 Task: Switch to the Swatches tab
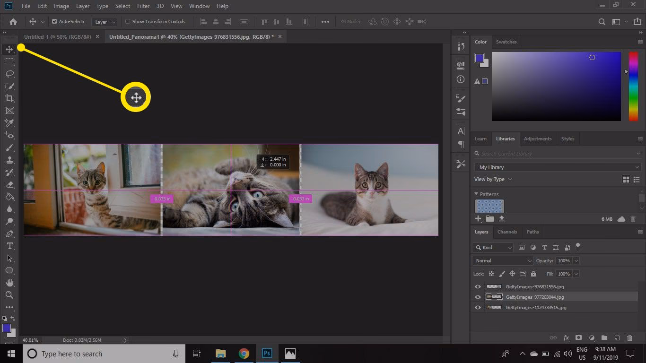point(506,42)
